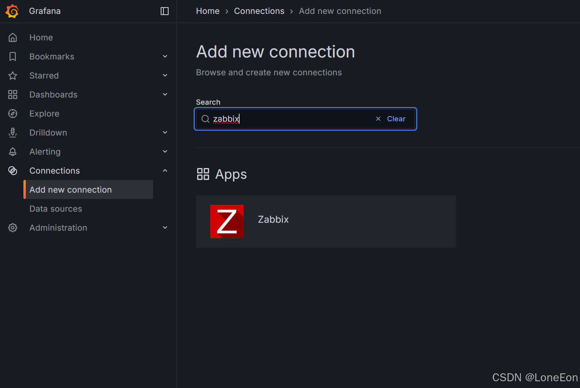Open Starred in the sidebar menu
Screen dimensions: 580x388
pos(44,76)
